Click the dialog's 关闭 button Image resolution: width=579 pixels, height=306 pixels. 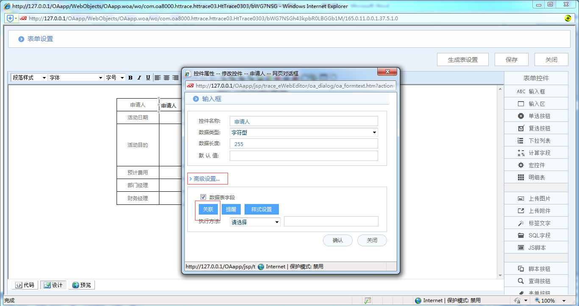[372, 240]
